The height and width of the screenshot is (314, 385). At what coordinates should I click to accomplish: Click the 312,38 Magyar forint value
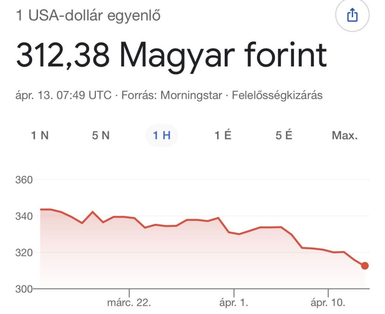pos(171,56)
